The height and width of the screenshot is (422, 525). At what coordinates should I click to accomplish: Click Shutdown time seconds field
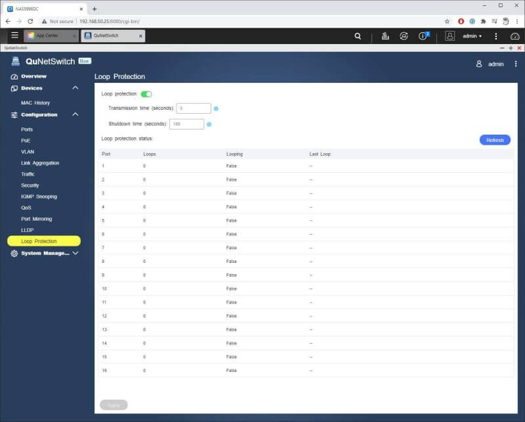point(186,124)
